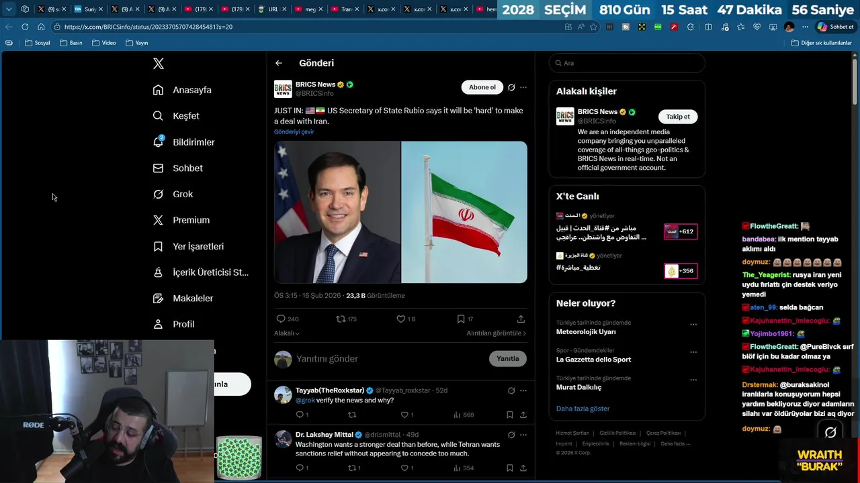The image size is (860, 483).
Task: Open browser split screen icon
Action: [708, 27]
